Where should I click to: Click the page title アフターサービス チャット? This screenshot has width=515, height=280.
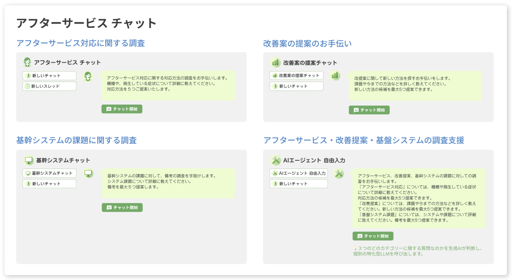86,23
